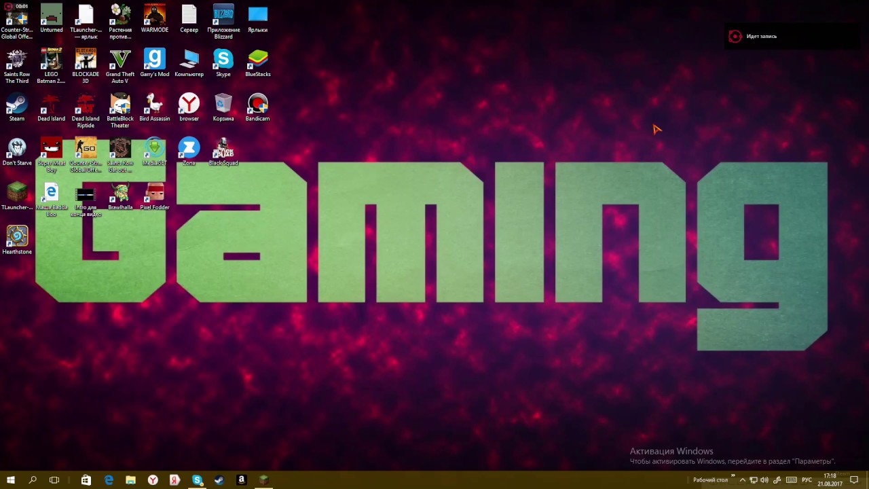Screen dimensions: 869x489
Task: Launch Приложение Blizzard from the desktop
Action: [223, 22]
